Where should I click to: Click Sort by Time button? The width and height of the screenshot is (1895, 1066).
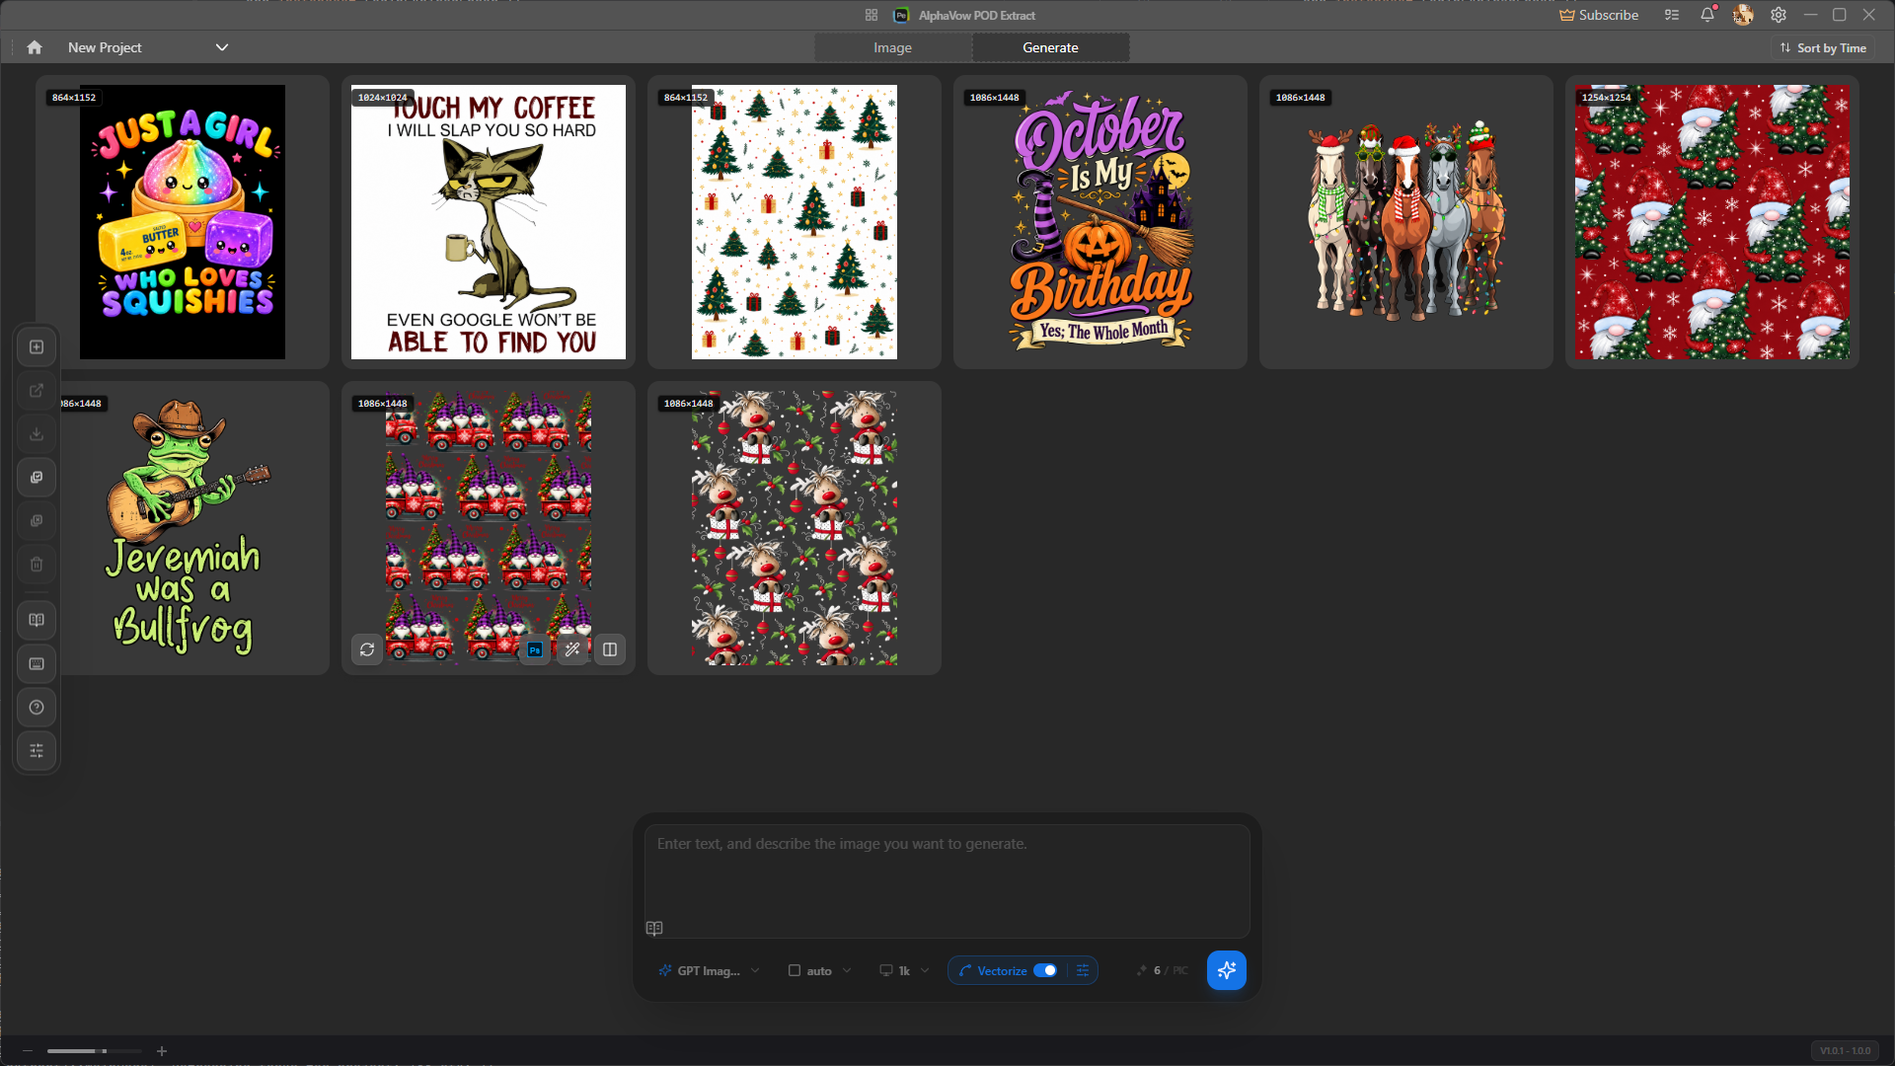1823,47
